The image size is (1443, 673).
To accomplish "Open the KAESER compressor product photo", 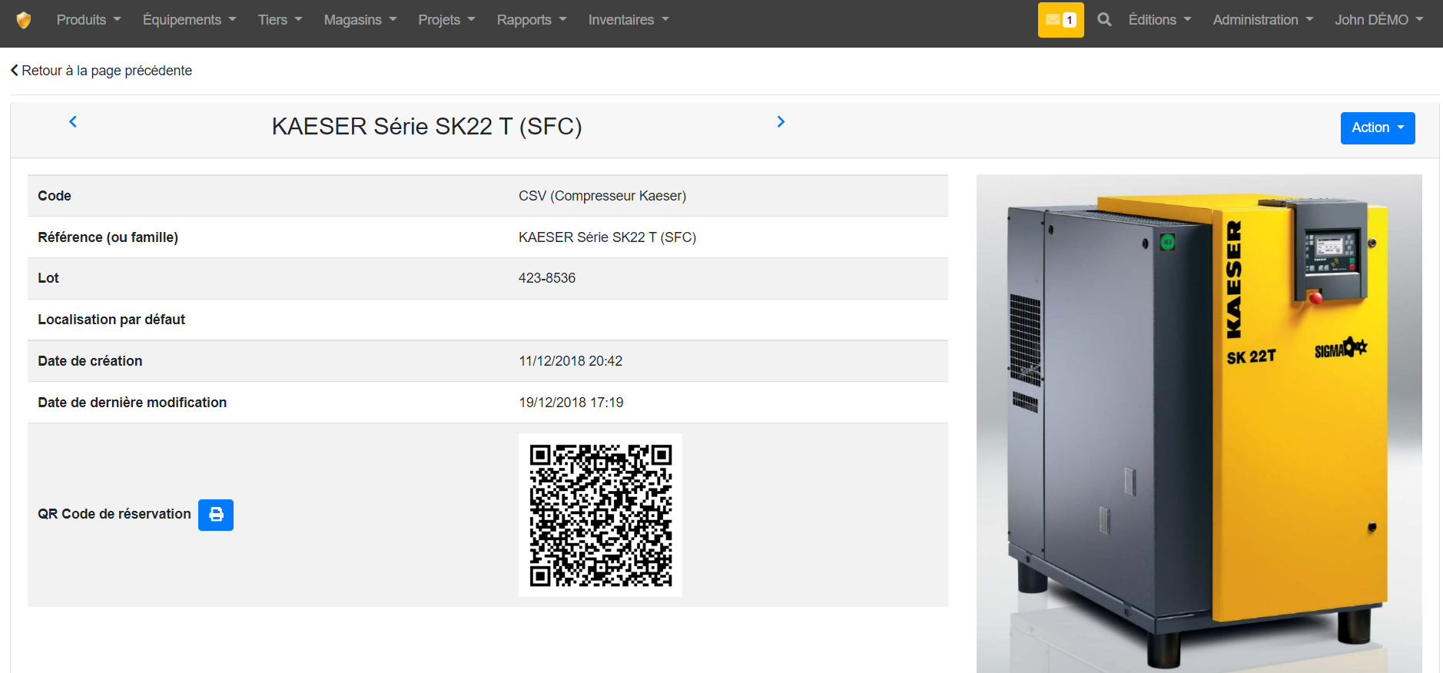I will point(1199,423).
